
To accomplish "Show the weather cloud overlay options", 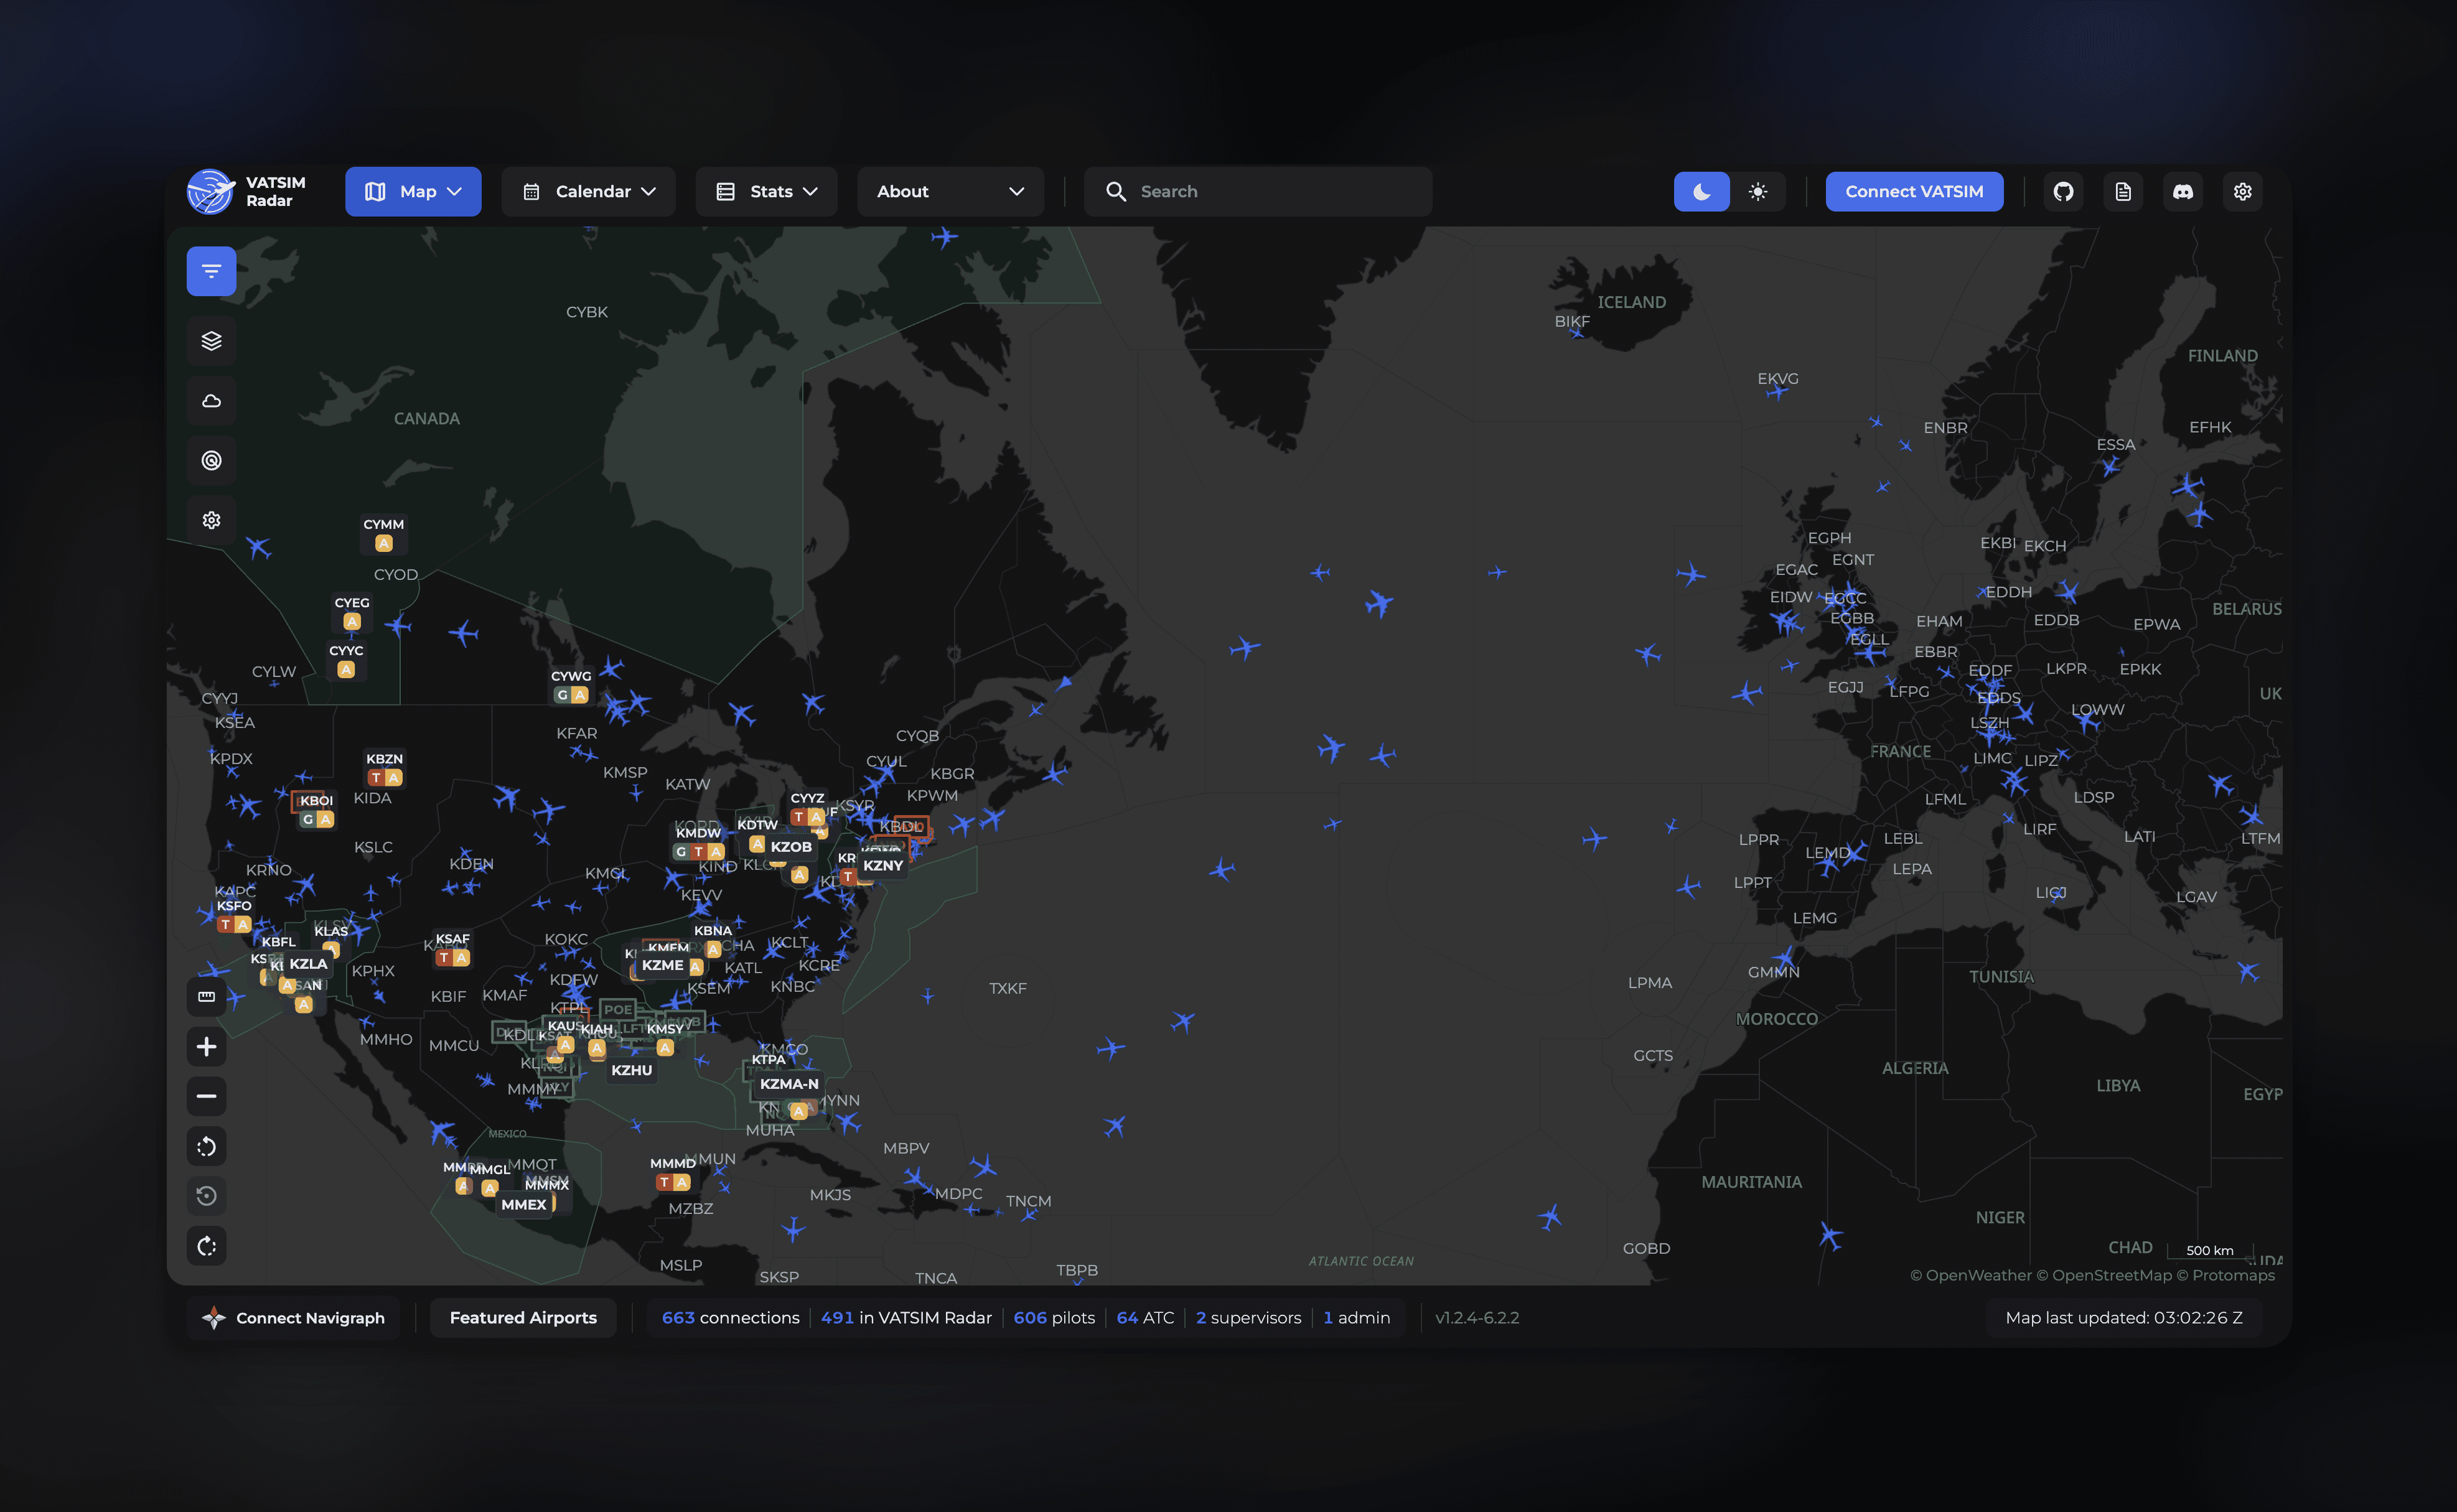I will (x=211, y=401).
